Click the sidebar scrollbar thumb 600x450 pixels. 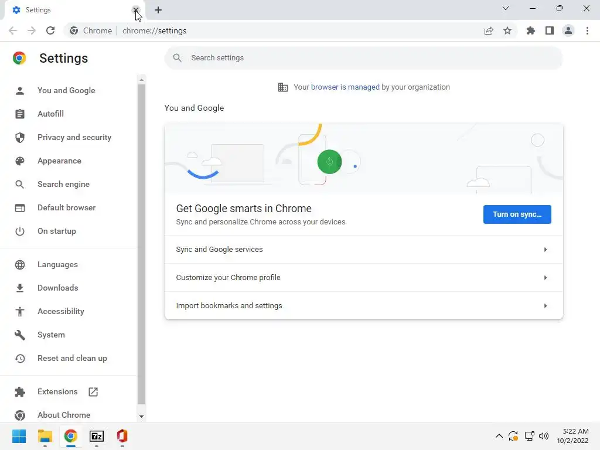[x=141, y=244]
